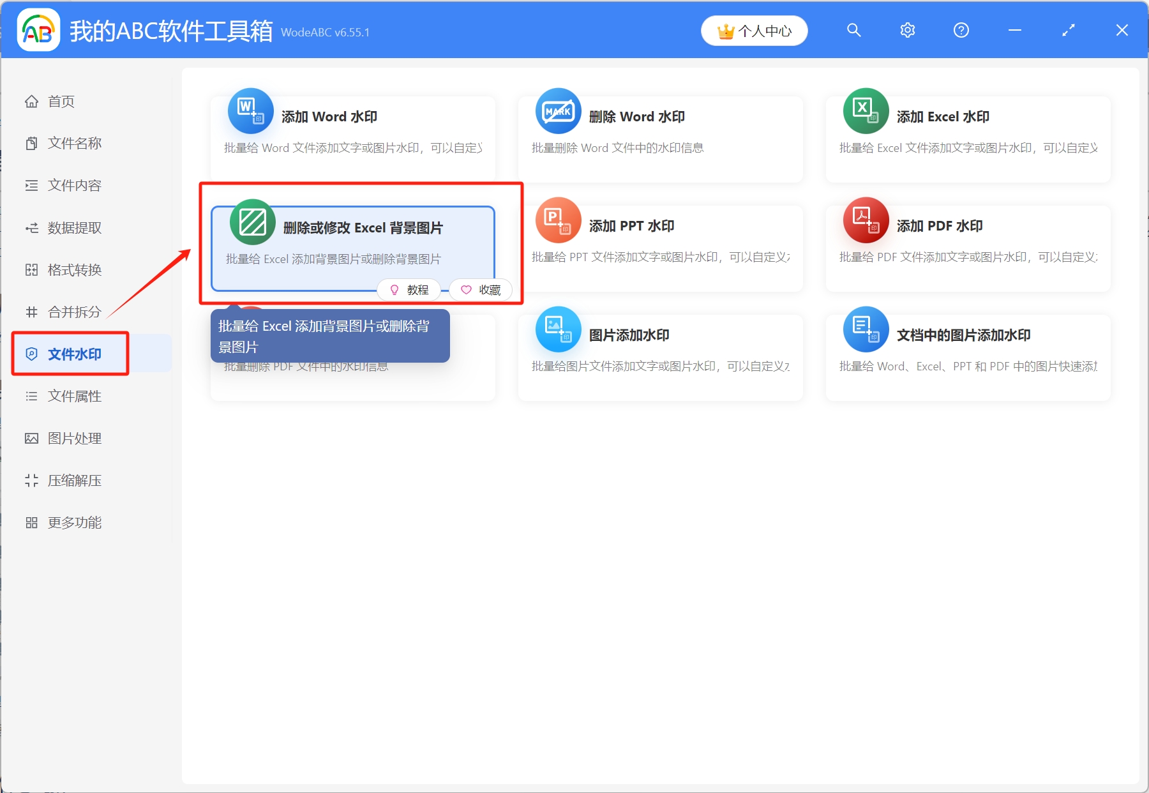Switch to 图片处理 section

pos(73,438)
